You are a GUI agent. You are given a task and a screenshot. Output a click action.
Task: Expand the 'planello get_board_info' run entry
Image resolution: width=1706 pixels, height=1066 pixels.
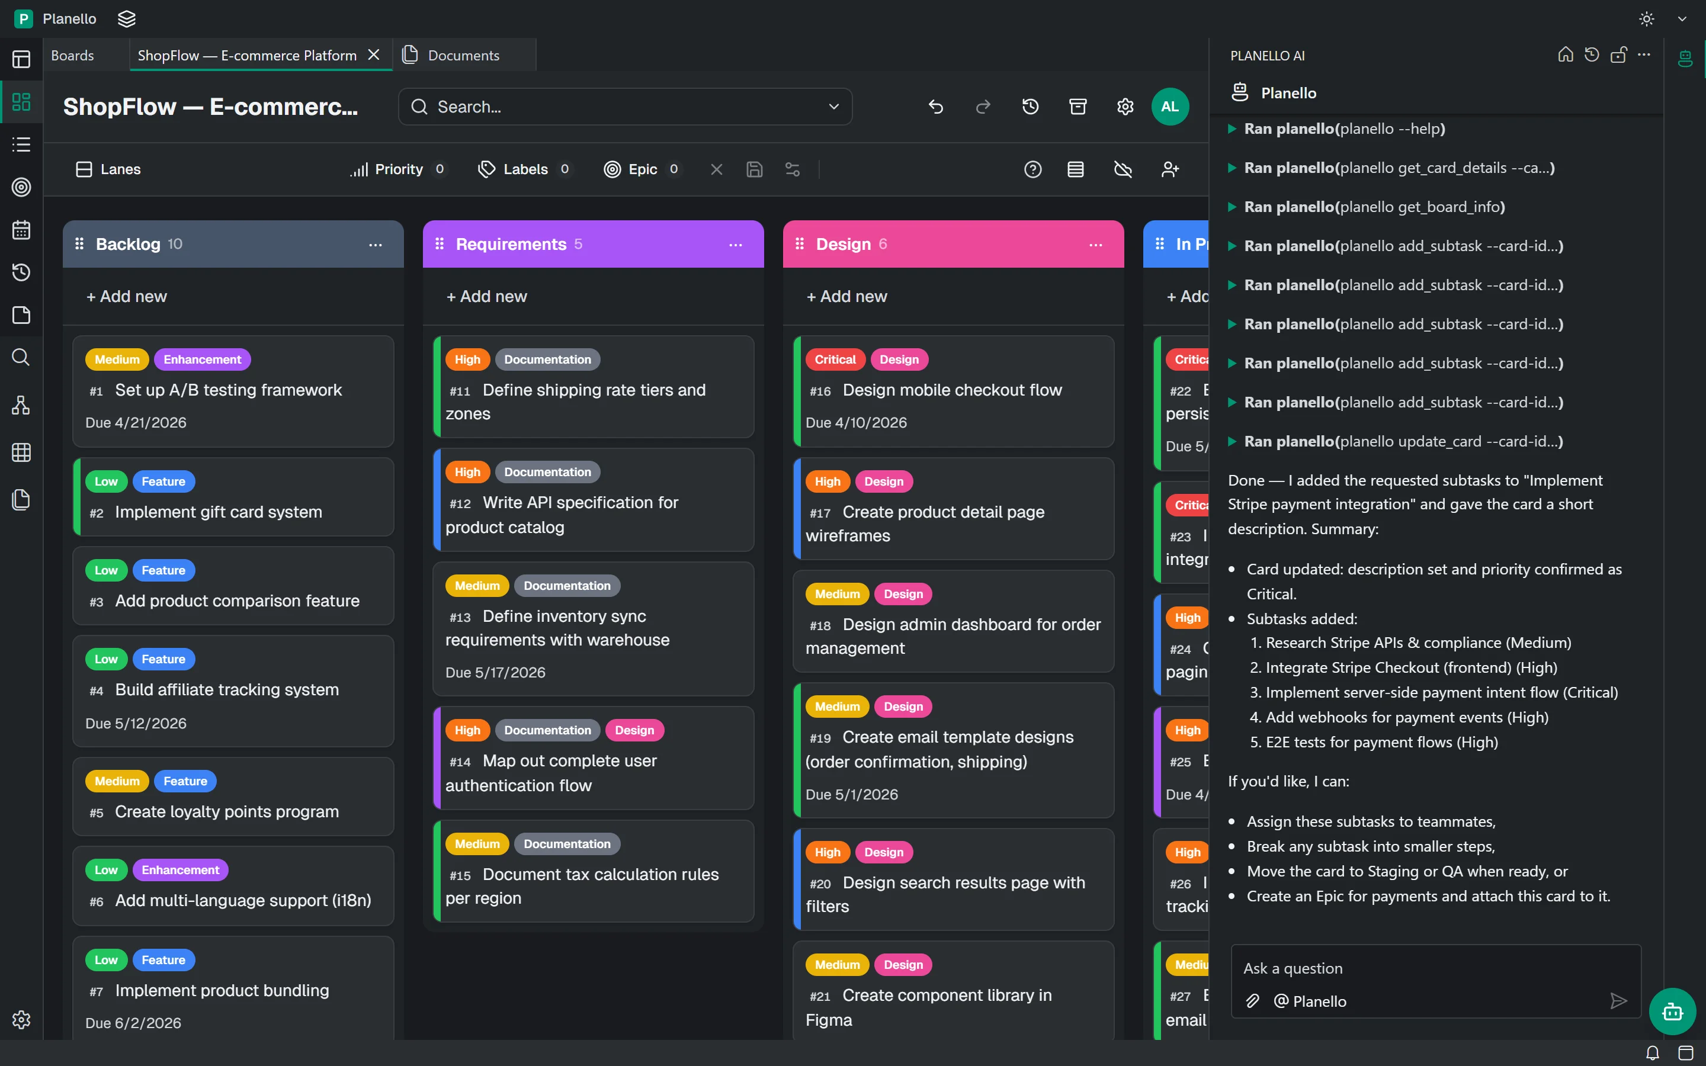[x=1365, y=207]
